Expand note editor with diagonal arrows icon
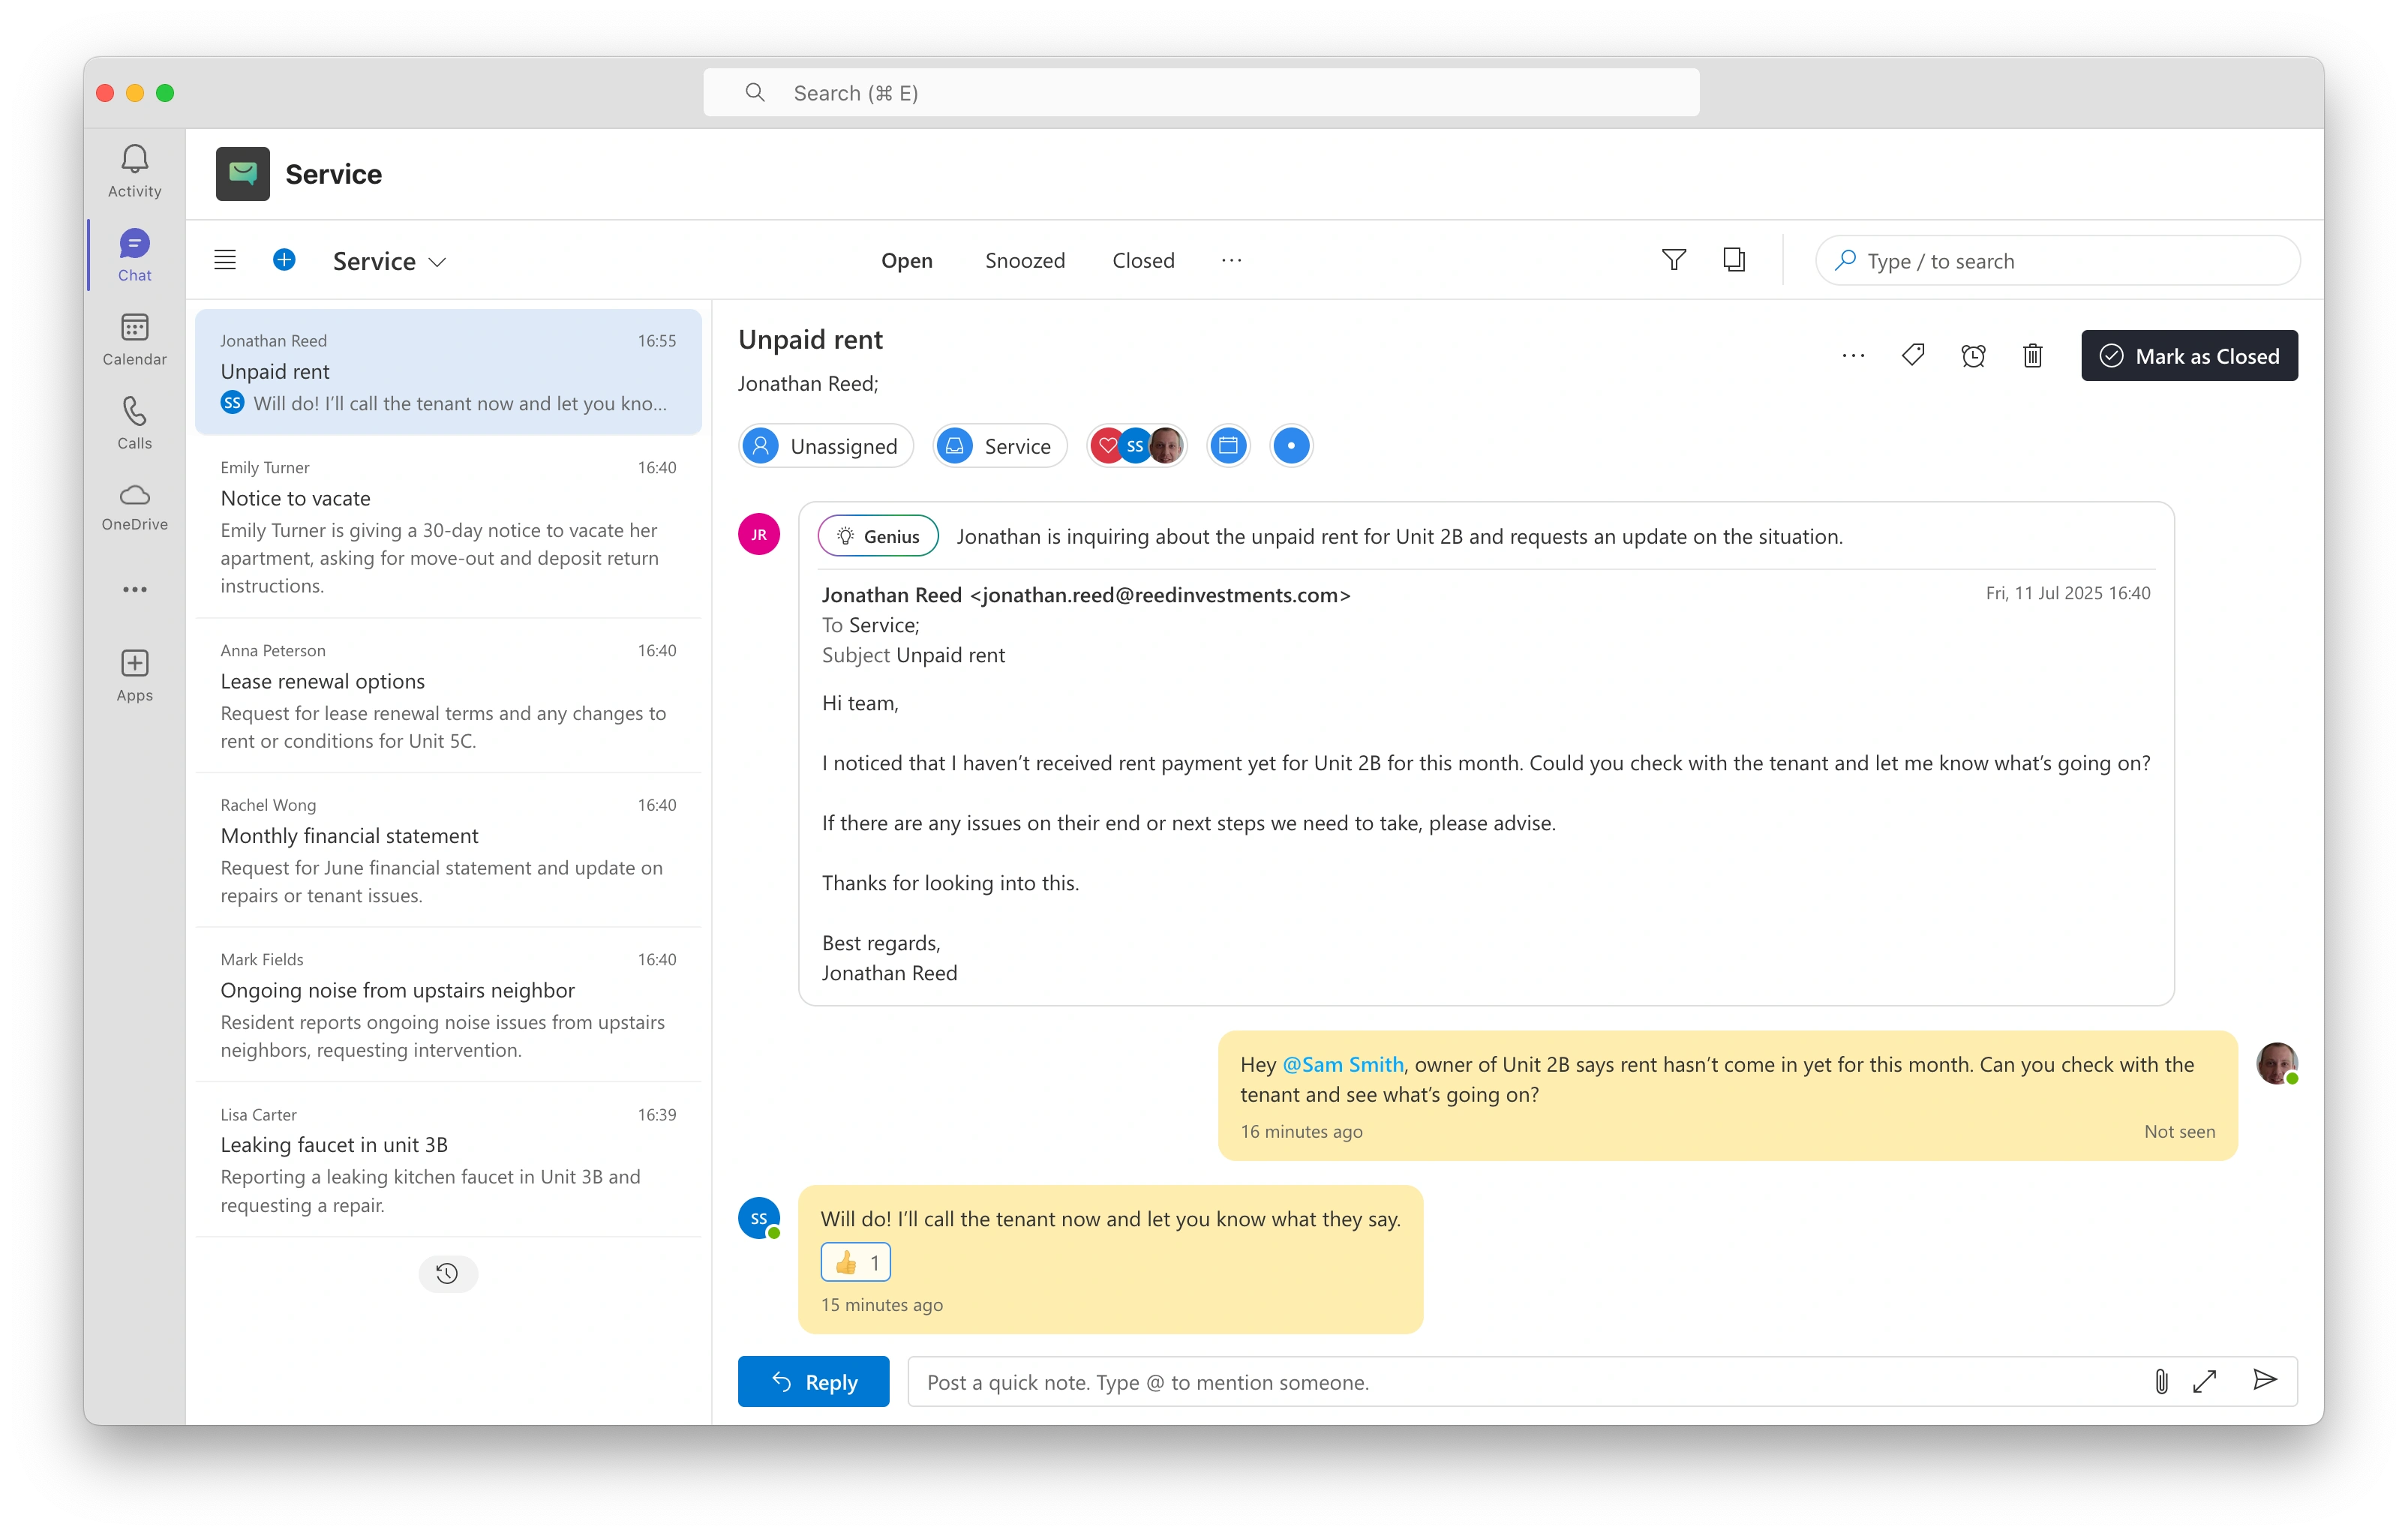This screenshot has height=1536, width=2408. [x=2204, y=1381]
